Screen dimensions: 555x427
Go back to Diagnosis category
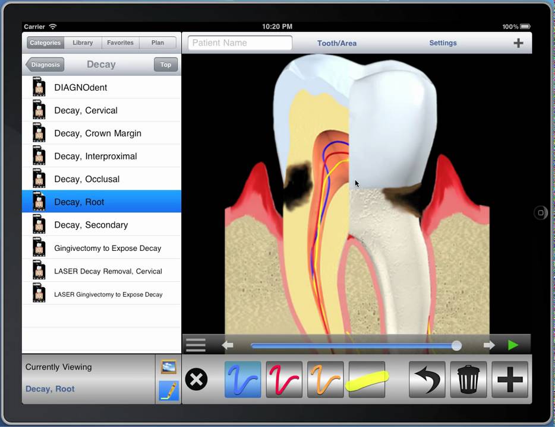click(x=45, y=65)
